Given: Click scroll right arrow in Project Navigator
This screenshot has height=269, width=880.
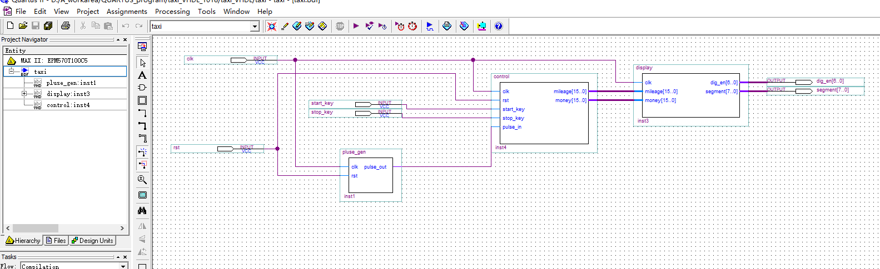Looking at the screenshot, I should click(x=122, y=228).
